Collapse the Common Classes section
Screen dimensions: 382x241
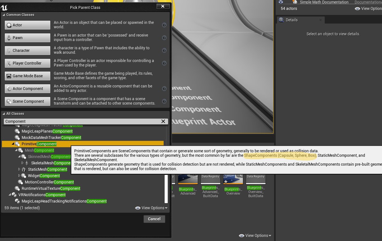[4, 15]
